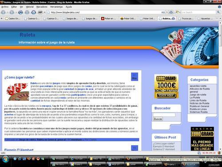Image resolution: width=222 pixels, height=167 pixels.
Task: Open the Links de Ruleta category
Action: [198, 100]
